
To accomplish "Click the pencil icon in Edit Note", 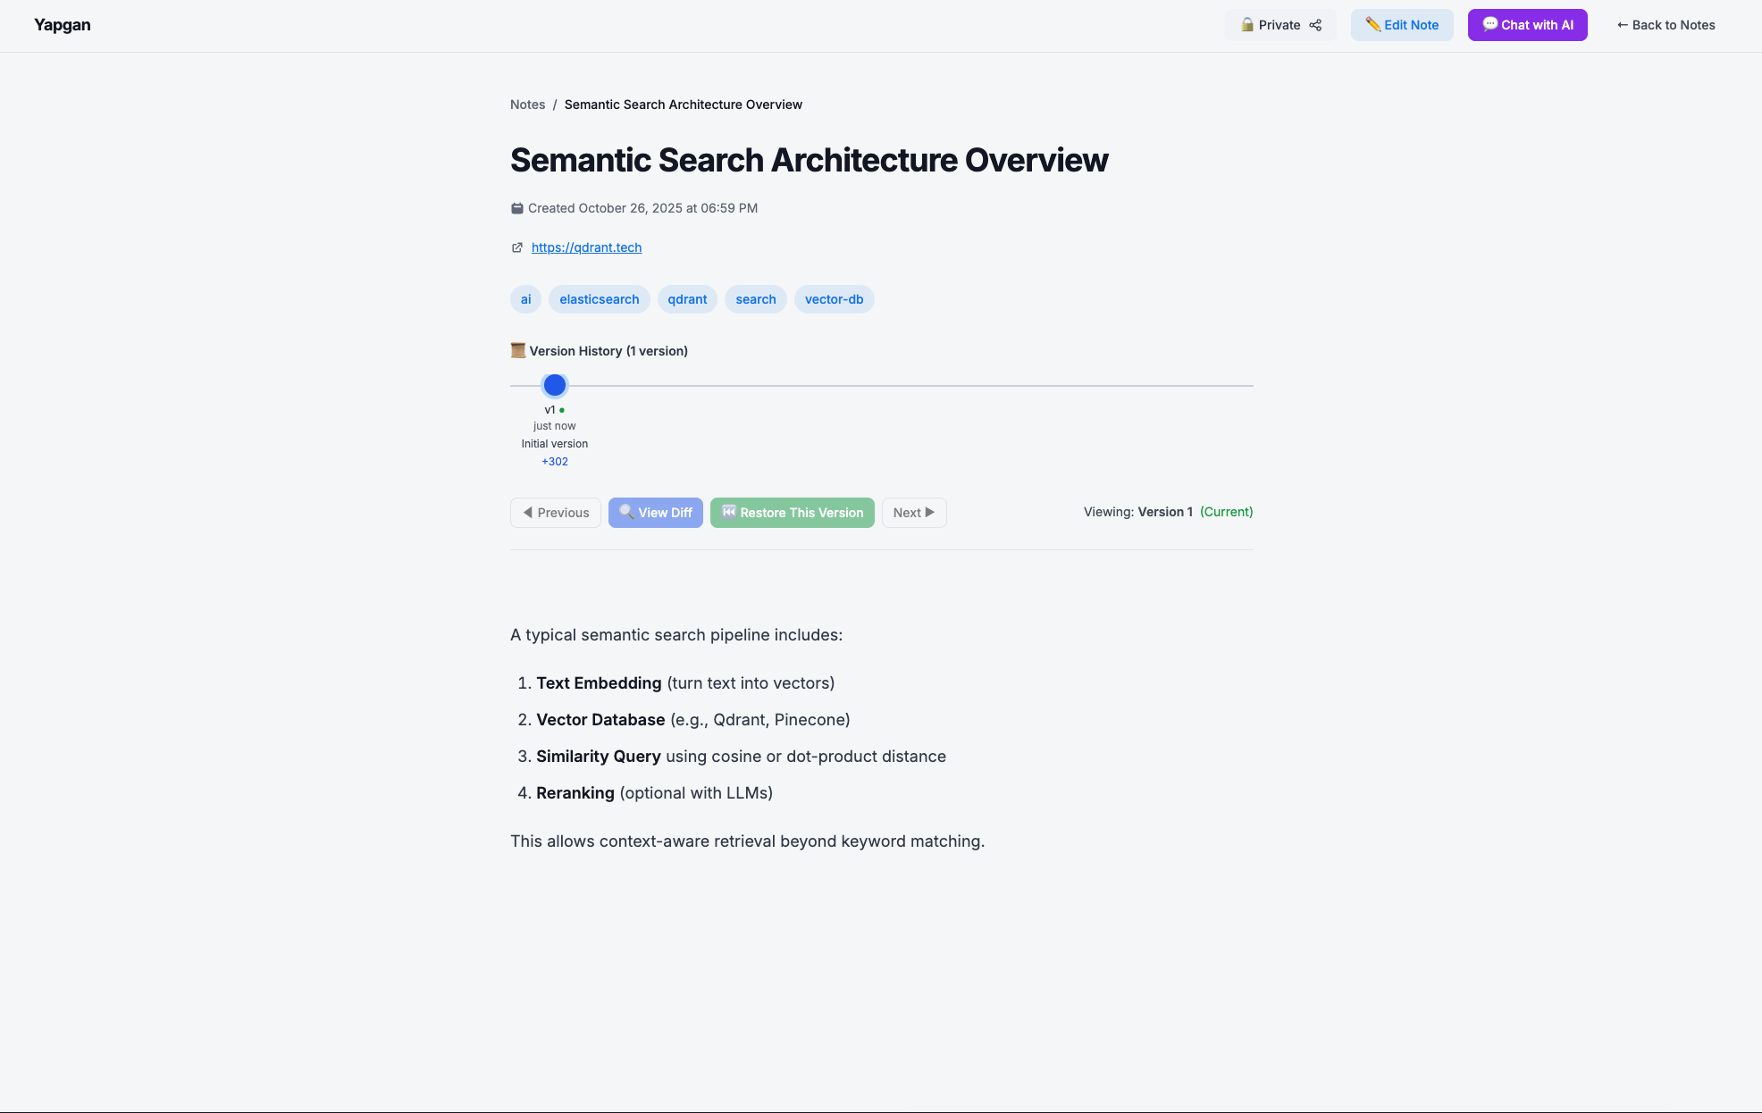I will (x=1372, y=24).
